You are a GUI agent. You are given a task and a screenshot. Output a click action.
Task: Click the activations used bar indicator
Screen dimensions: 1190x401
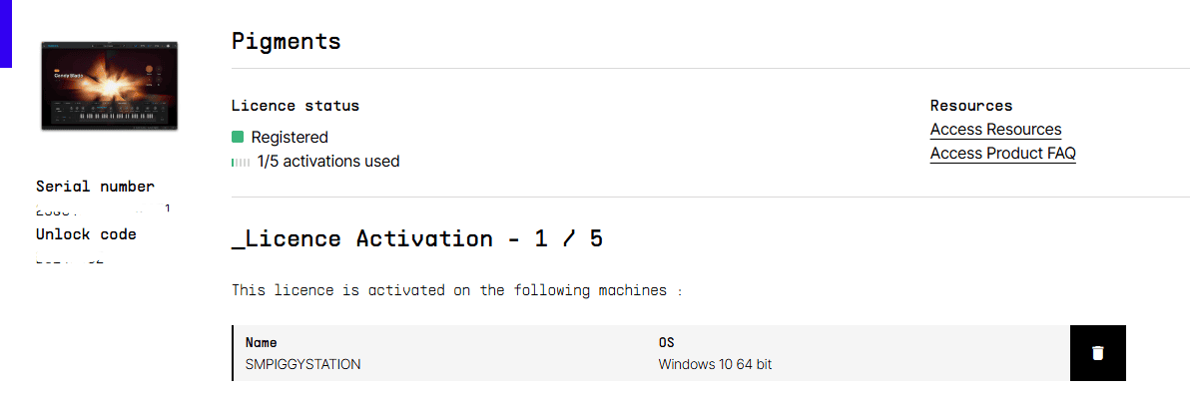pyautogui.click(x=241, y=162)
